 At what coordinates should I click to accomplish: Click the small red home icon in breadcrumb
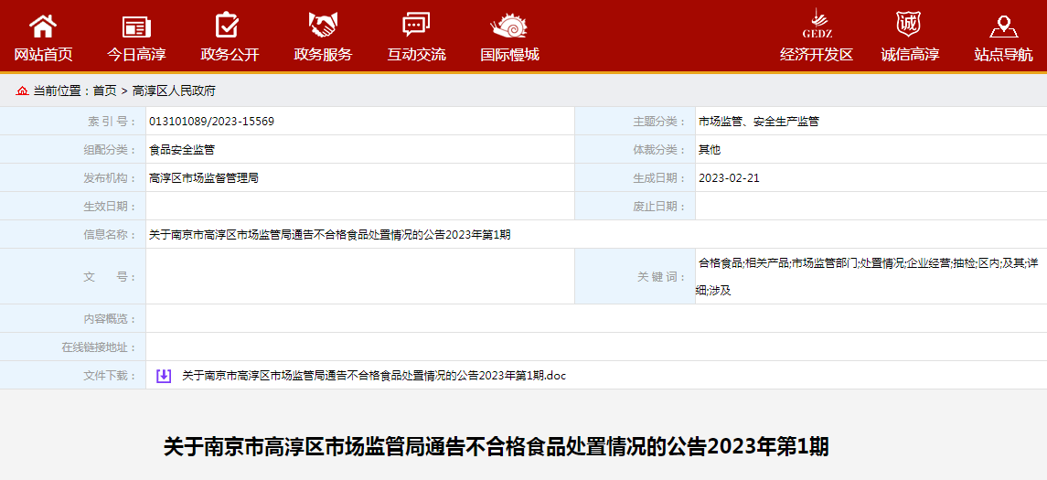[22, 91]
